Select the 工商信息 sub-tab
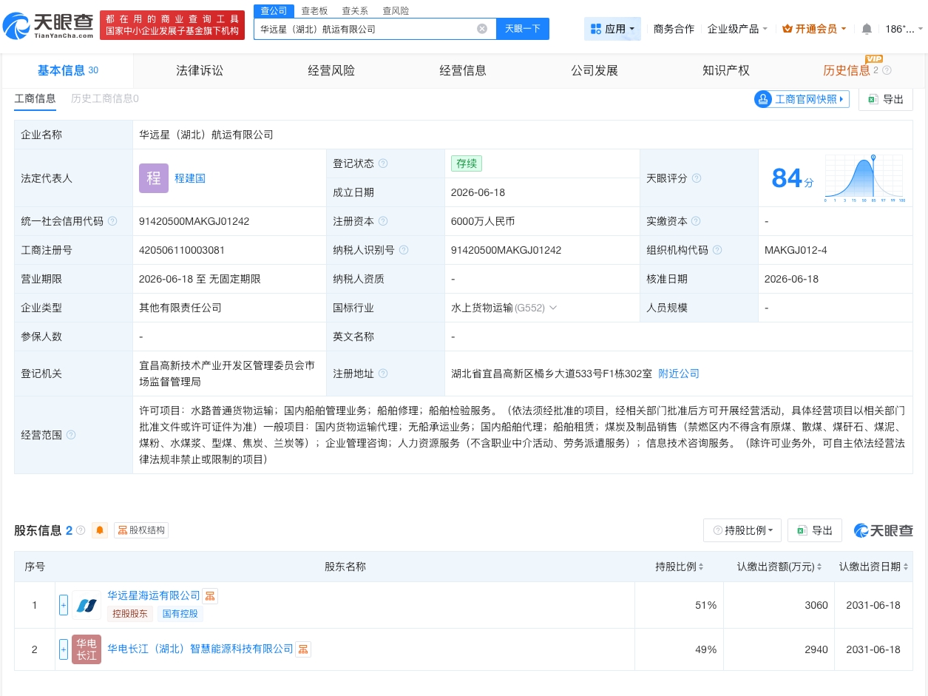928x696 pixels. pyautogui.click(x=35, y=98)
